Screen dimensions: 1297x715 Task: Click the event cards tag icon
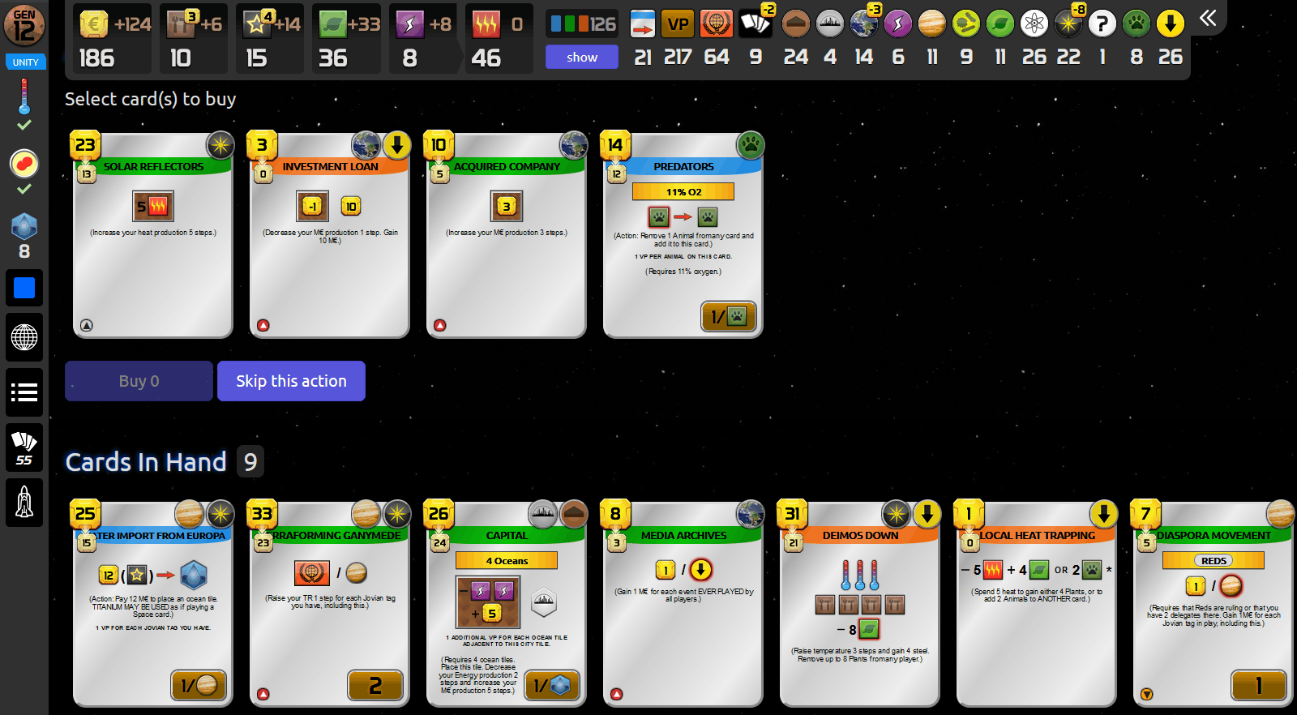[643, 24]
